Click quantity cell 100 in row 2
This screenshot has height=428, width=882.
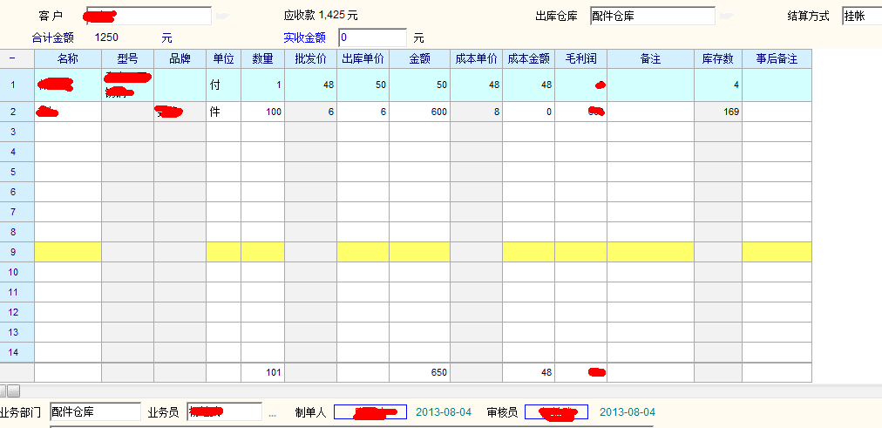262,112
